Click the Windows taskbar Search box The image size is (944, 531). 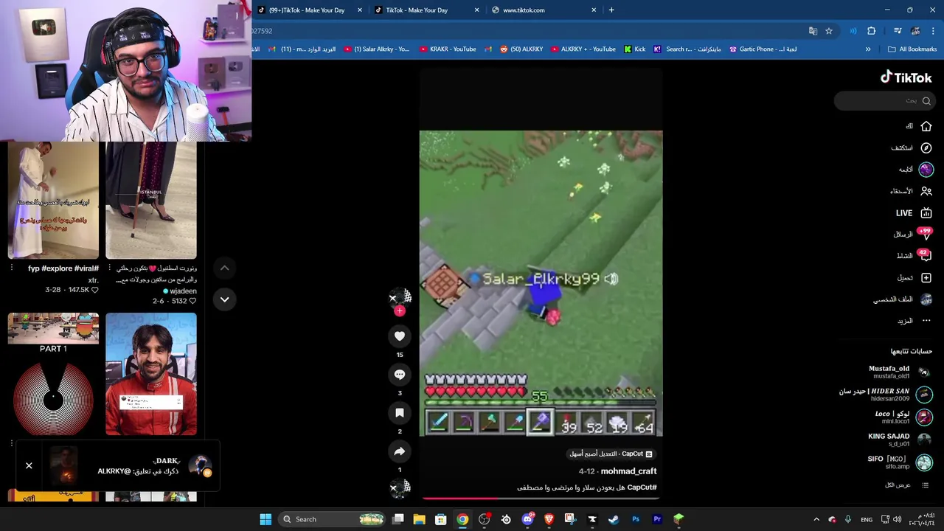pyautogui.click(x=333, y=519)
